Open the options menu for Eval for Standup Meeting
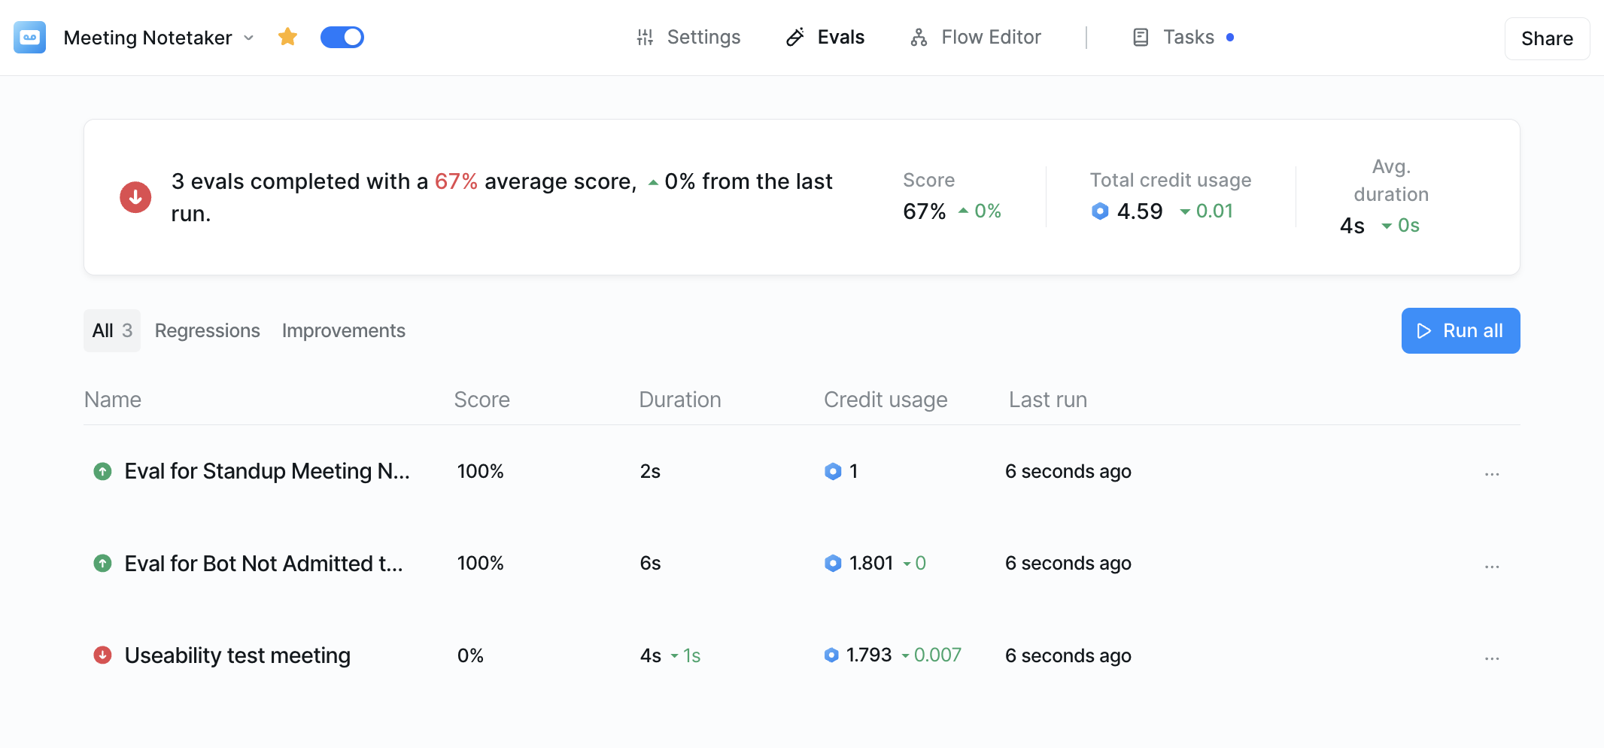1604x748 pixels. pos(1492,473)
